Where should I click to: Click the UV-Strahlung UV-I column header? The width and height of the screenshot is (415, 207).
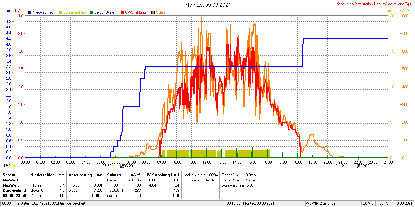[x=162, y=175]
